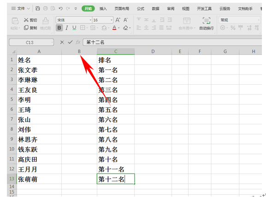
Task: Open the 文件 menu dropdown
Action: [21, 8]
